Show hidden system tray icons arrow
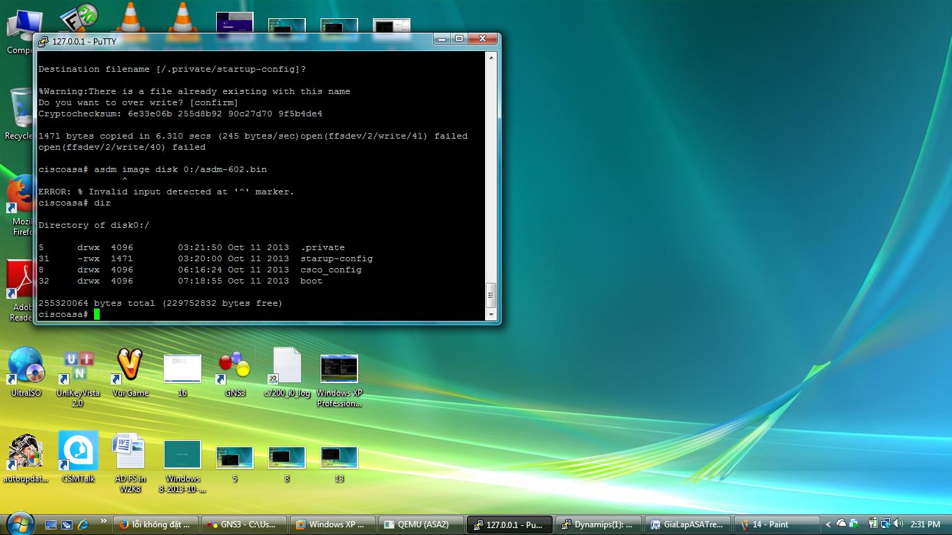The image size is (952, 535). click(x=828, y=525)
